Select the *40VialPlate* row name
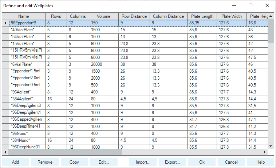The height and width of the screenshot is (168, 276). coord(27,30)
